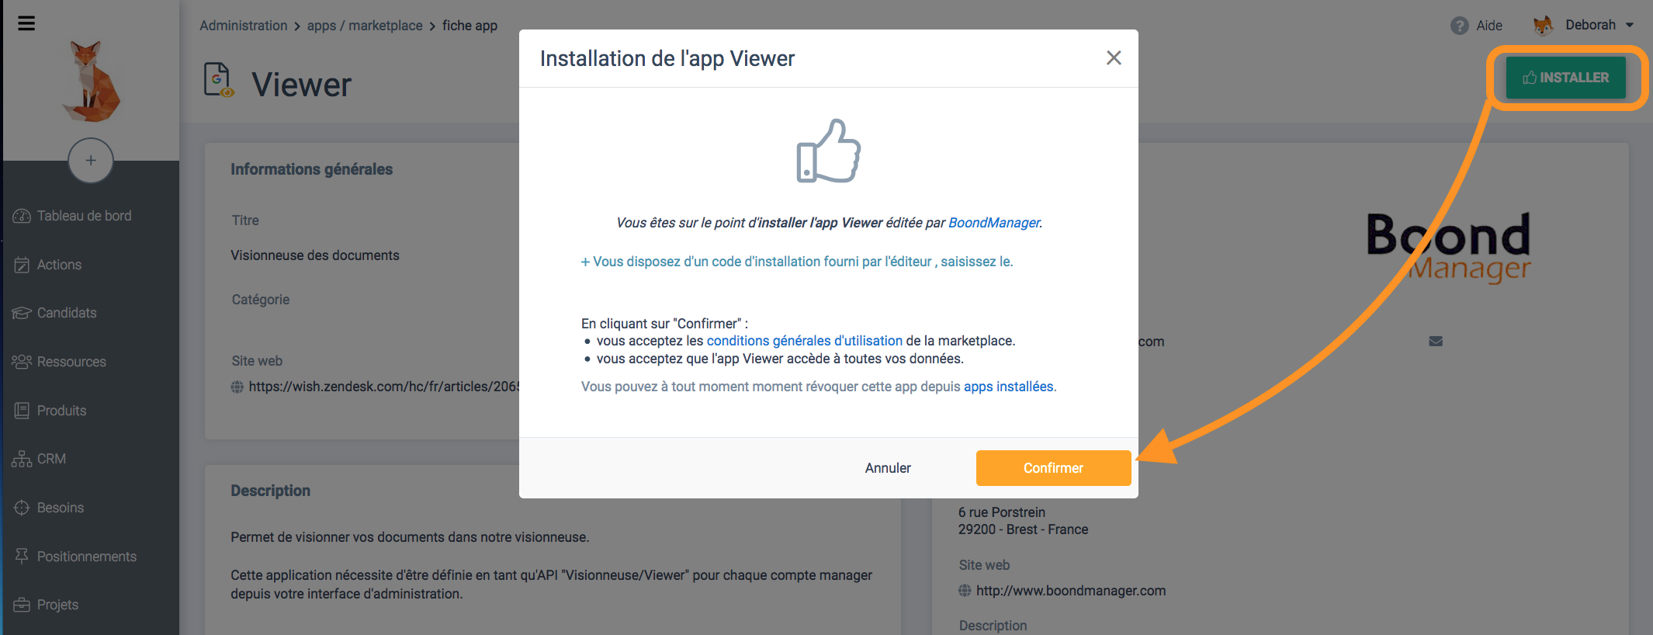Click the envelope mail icon
The width and height of the screenshot is (1653, 635).
point(1436,341)
